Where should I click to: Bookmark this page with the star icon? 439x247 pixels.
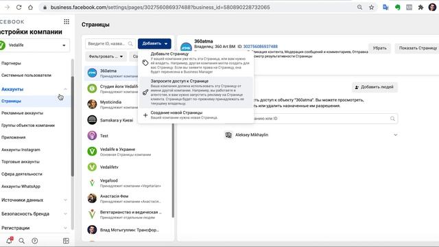pos(371,8)
